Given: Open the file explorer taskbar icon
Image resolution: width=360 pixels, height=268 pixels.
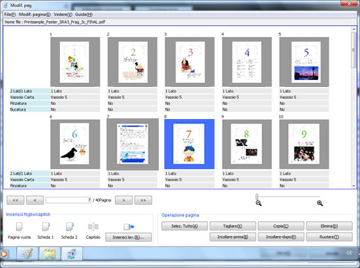Looking at the screenshot, I should pos(49,253).
